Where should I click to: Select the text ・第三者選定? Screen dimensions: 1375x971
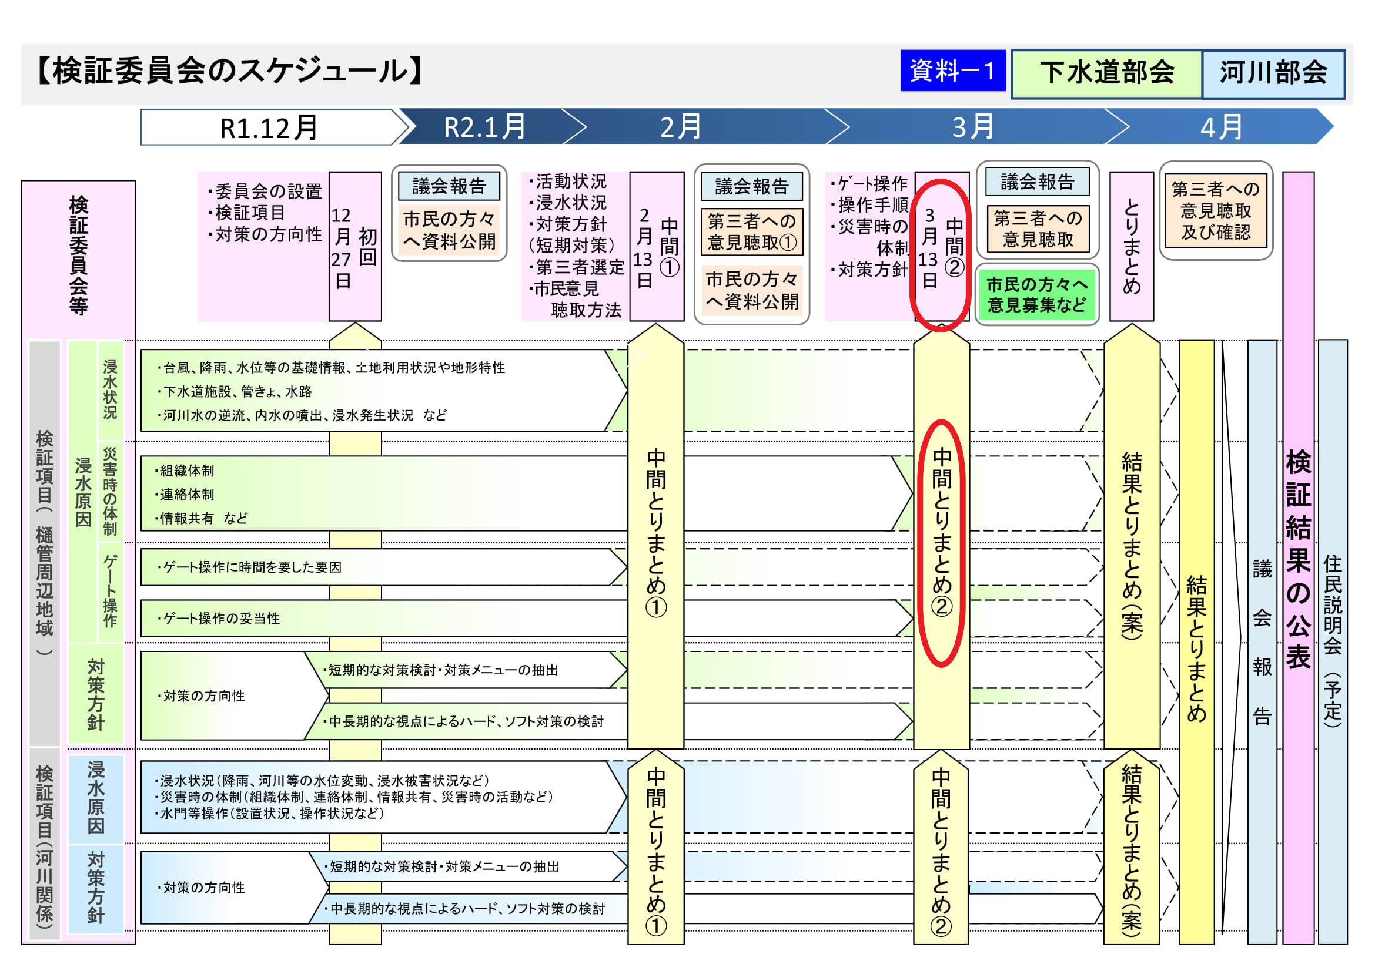(x=576, y=267)
